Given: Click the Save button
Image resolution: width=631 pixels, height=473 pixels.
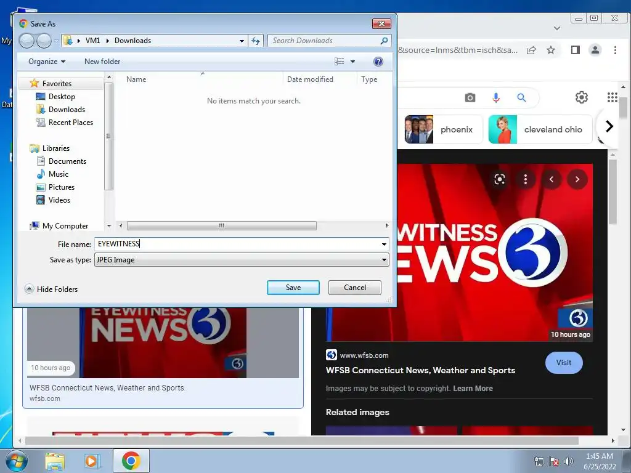Looking at the screenshot, I should tap(293, 288).
